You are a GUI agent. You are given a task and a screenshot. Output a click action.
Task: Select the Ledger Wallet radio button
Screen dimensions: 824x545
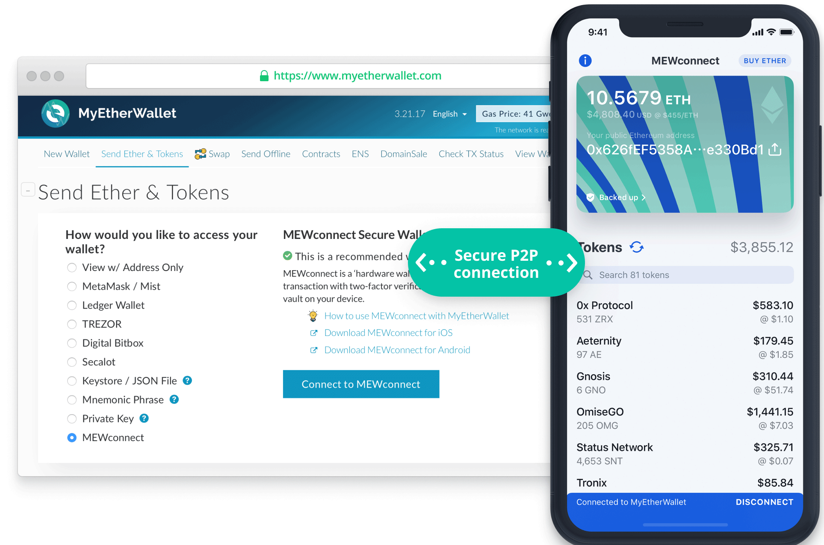pos(72,304)
